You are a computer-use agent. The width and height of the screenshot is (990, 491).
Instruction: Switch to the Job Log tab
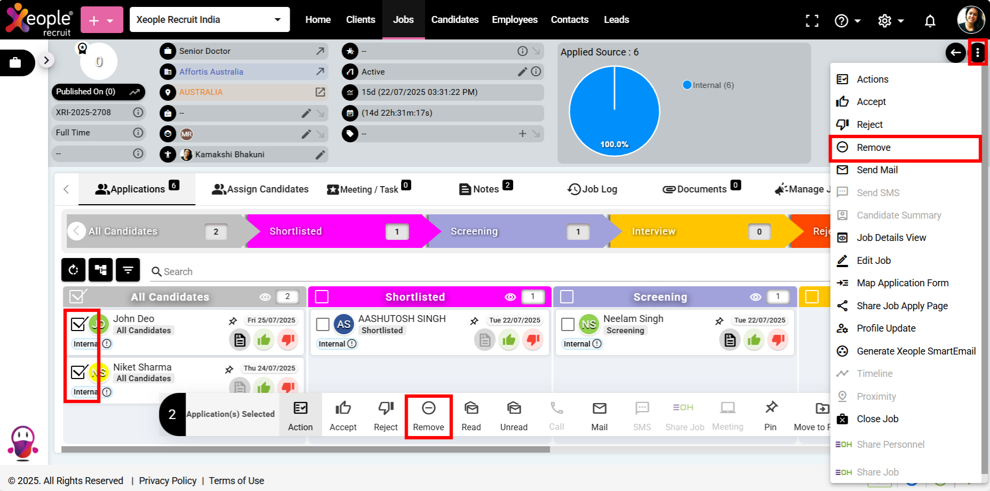coord(592,189)
